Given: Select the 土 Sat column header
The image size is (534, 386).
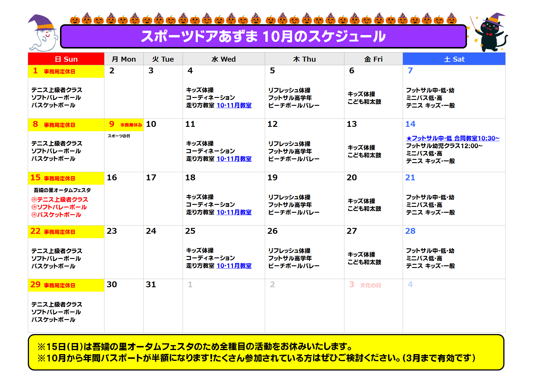Looking at the screenshot, I should click(x=454, y=59).
